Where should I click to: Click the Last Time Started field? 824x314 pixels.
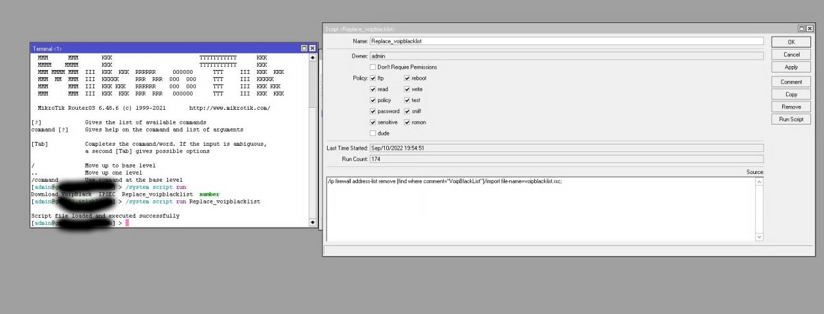click(566, 148)
